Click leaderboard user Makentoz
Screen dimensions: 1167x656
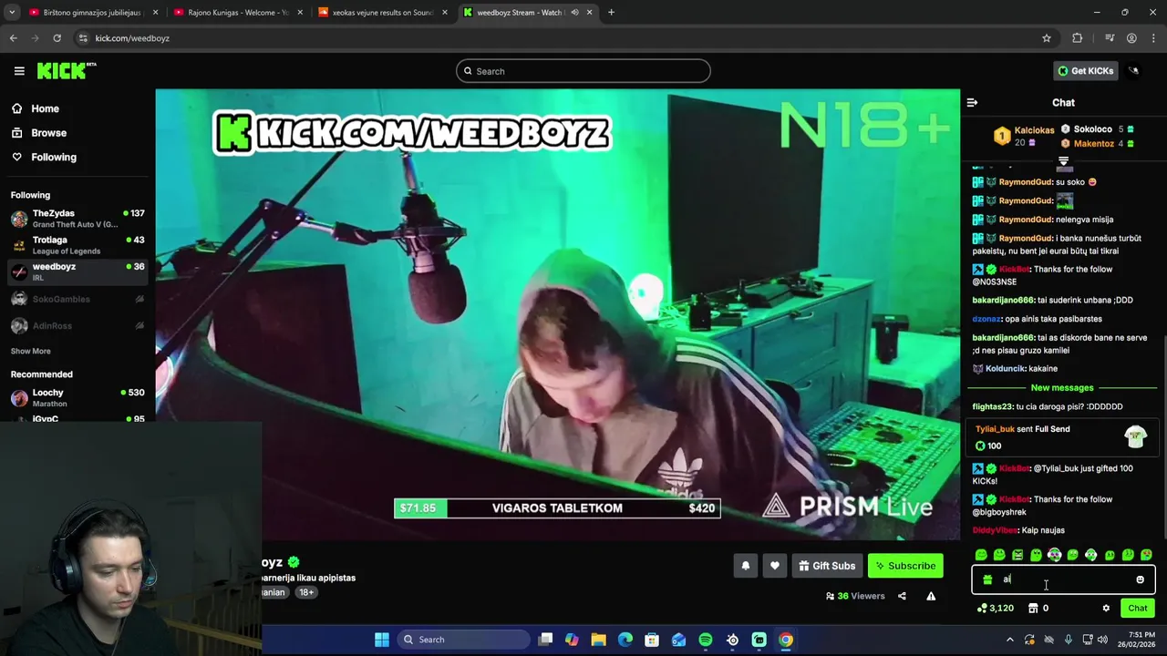(1093, 143)
